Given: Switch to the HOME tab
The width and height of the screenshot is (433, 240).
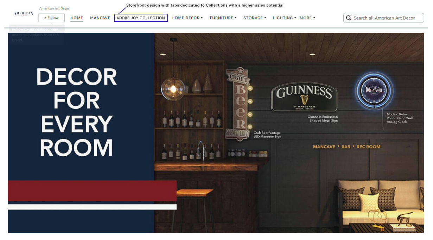Looking at the screenshot, I should click(77, 18).
